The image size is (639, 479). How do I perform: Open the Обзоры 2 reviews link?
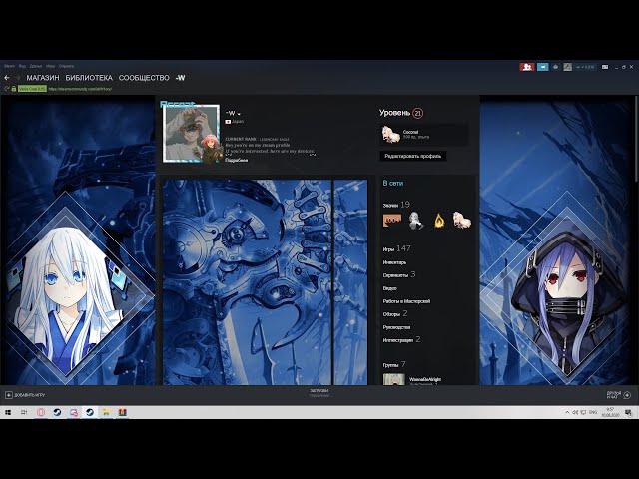[395, 313]
